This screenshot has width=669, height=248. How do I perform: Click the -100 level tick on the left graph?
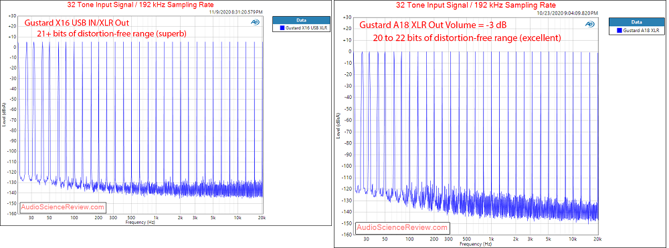click(x=11, y=151)
